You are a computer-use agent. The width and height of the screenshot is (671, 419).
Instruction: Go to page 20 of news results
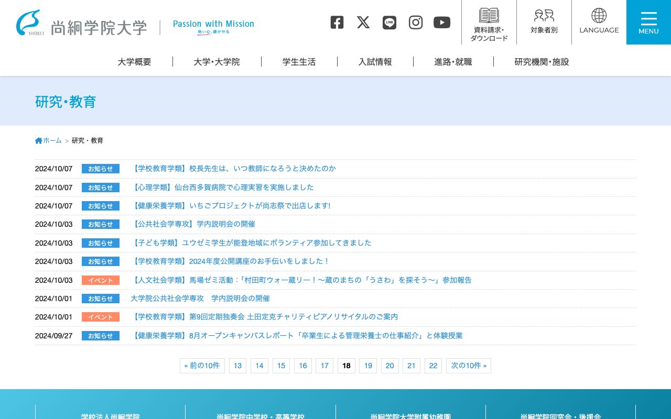click(389, 366)
